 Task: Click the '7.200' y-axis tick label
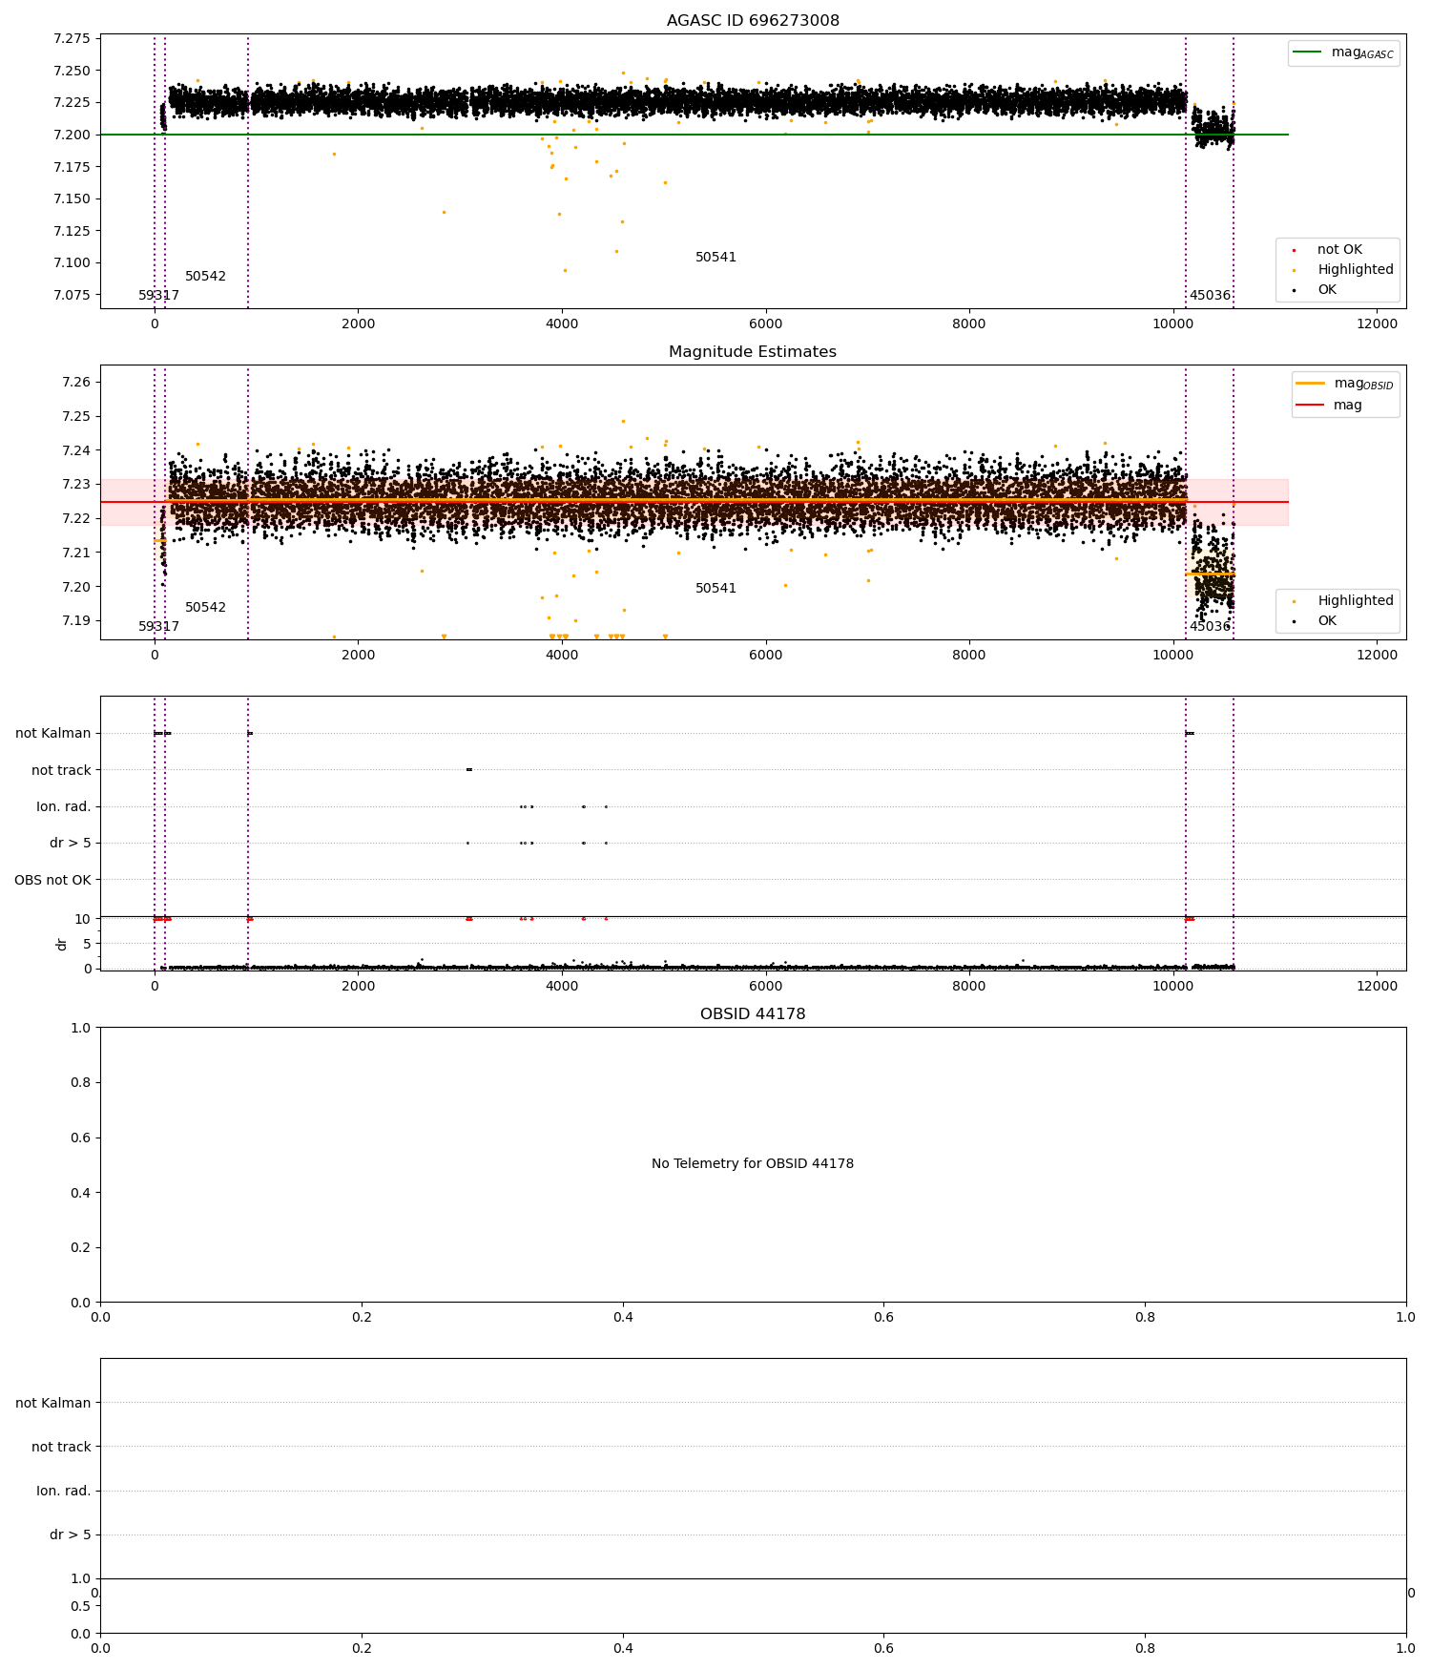72,135
